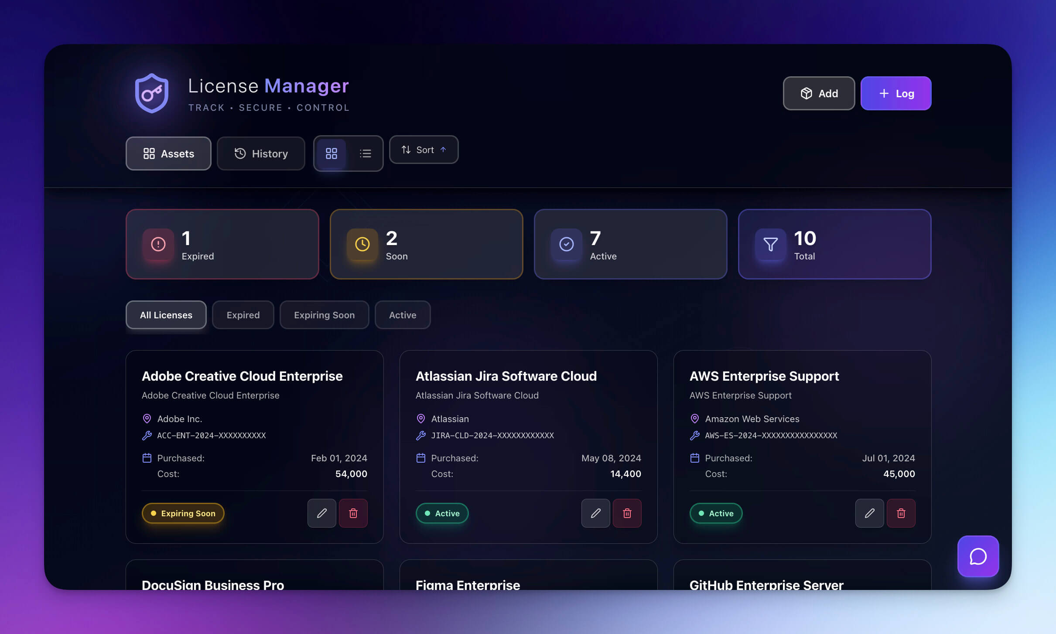
Task: Switch to list view layout
Action: [x=366, y=153]
